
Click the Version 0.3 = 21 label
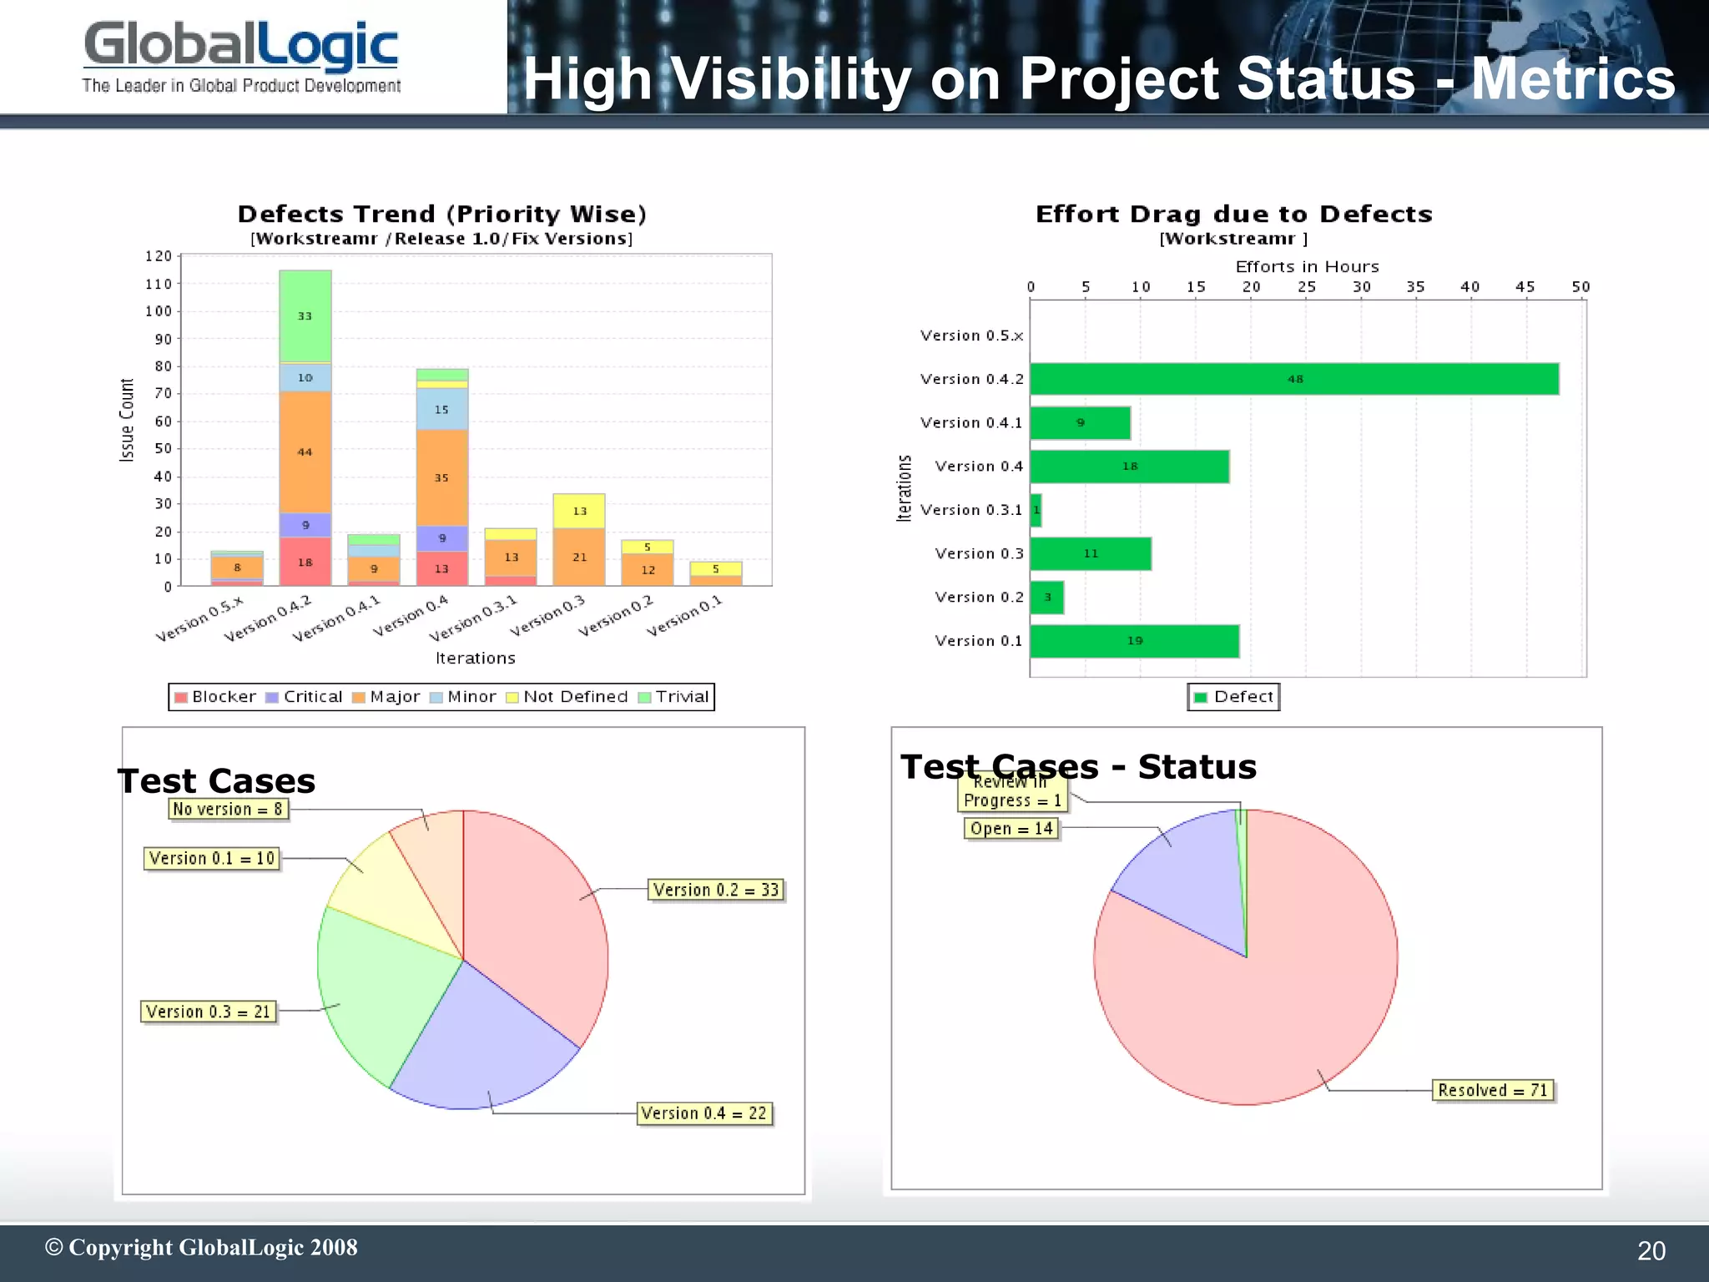pyautogui.click(x=209, y=1012)
